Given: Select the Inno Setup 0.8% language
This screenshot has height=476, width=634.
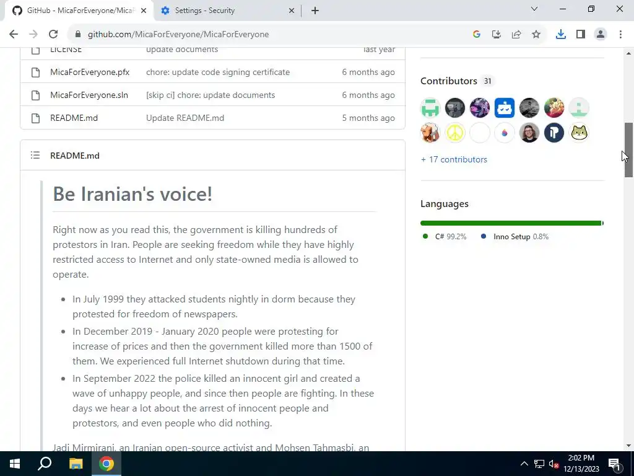Looking at the screenshot, I should click(x=515, y=237).
